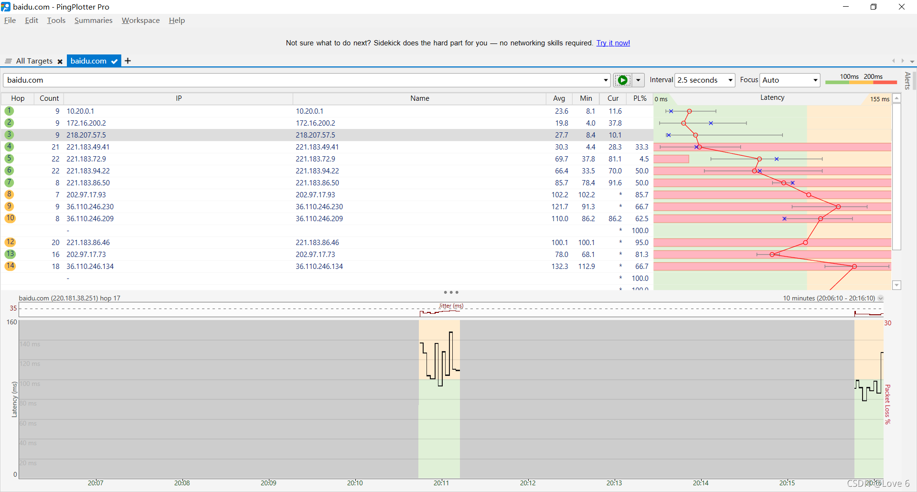Click hop 10 orange icon

pos(10,218)
